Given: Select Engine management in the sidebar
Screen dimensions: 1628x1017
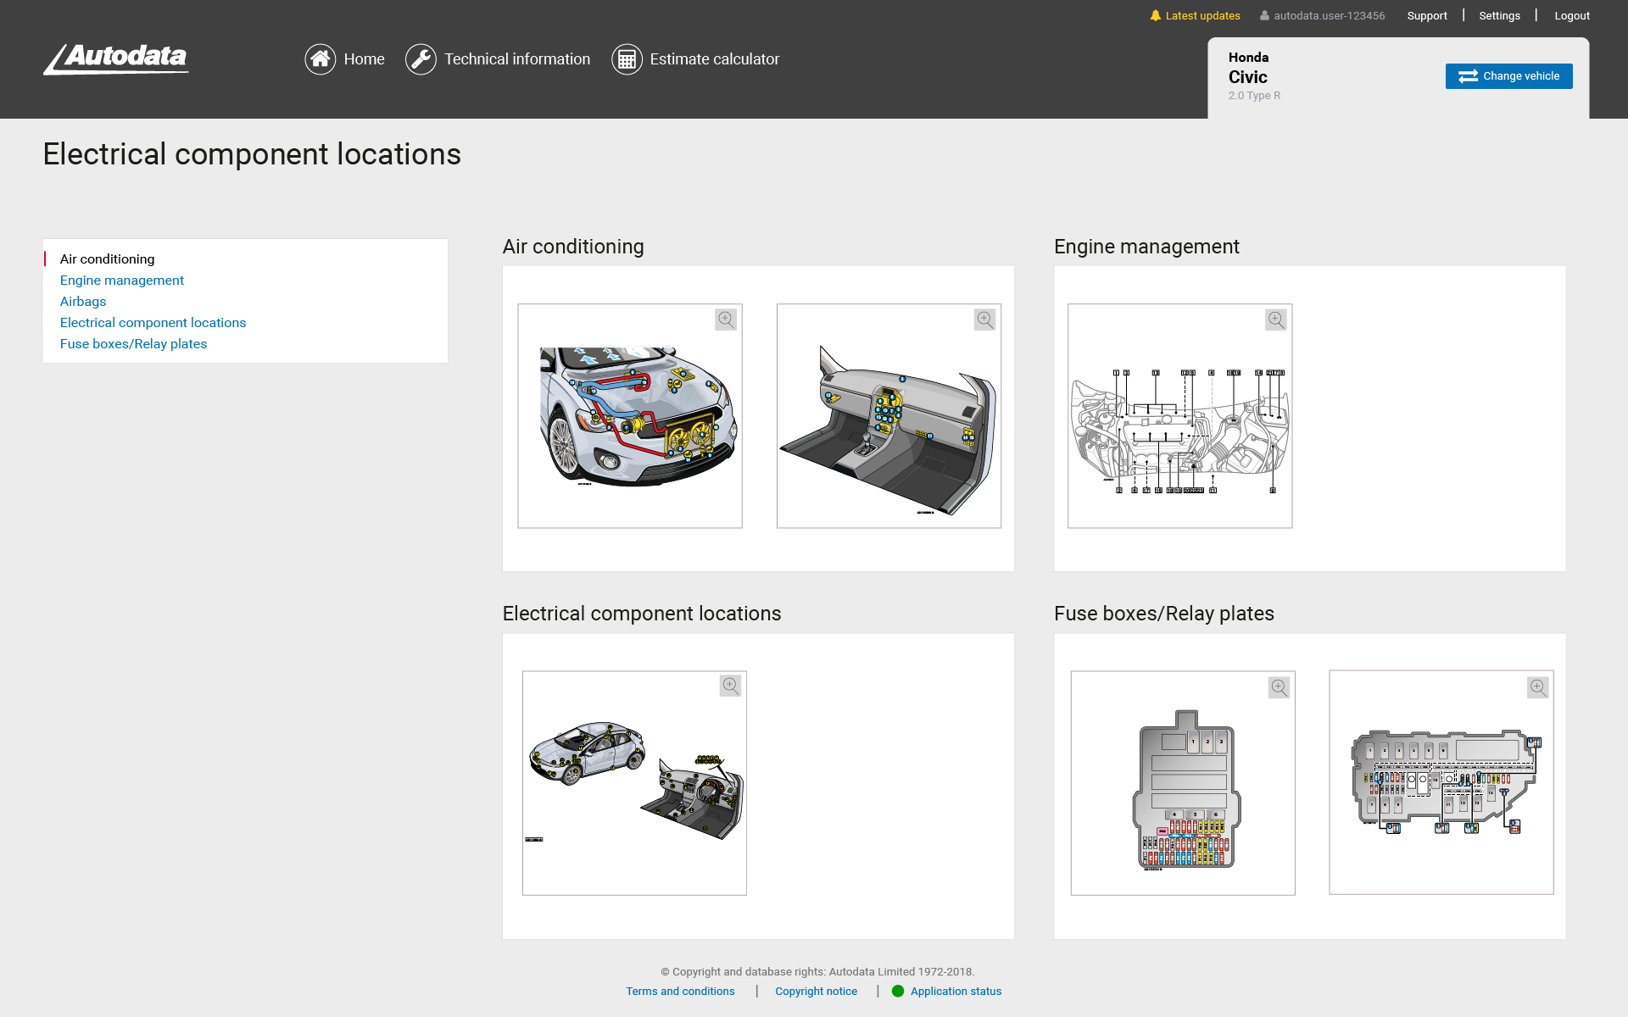Looking at the screenshot, I should tap(121, 281).
